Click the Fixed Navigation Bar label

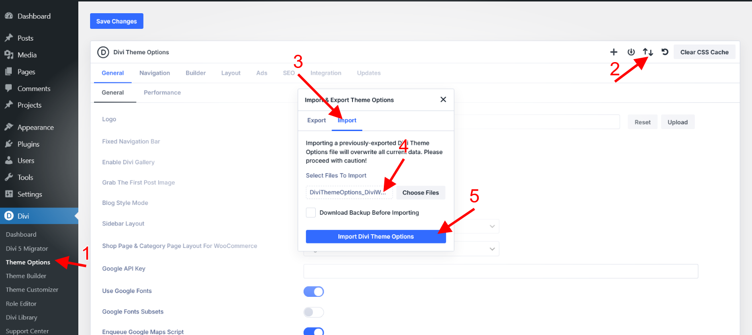pyautogui.click(x=131, y=141)
